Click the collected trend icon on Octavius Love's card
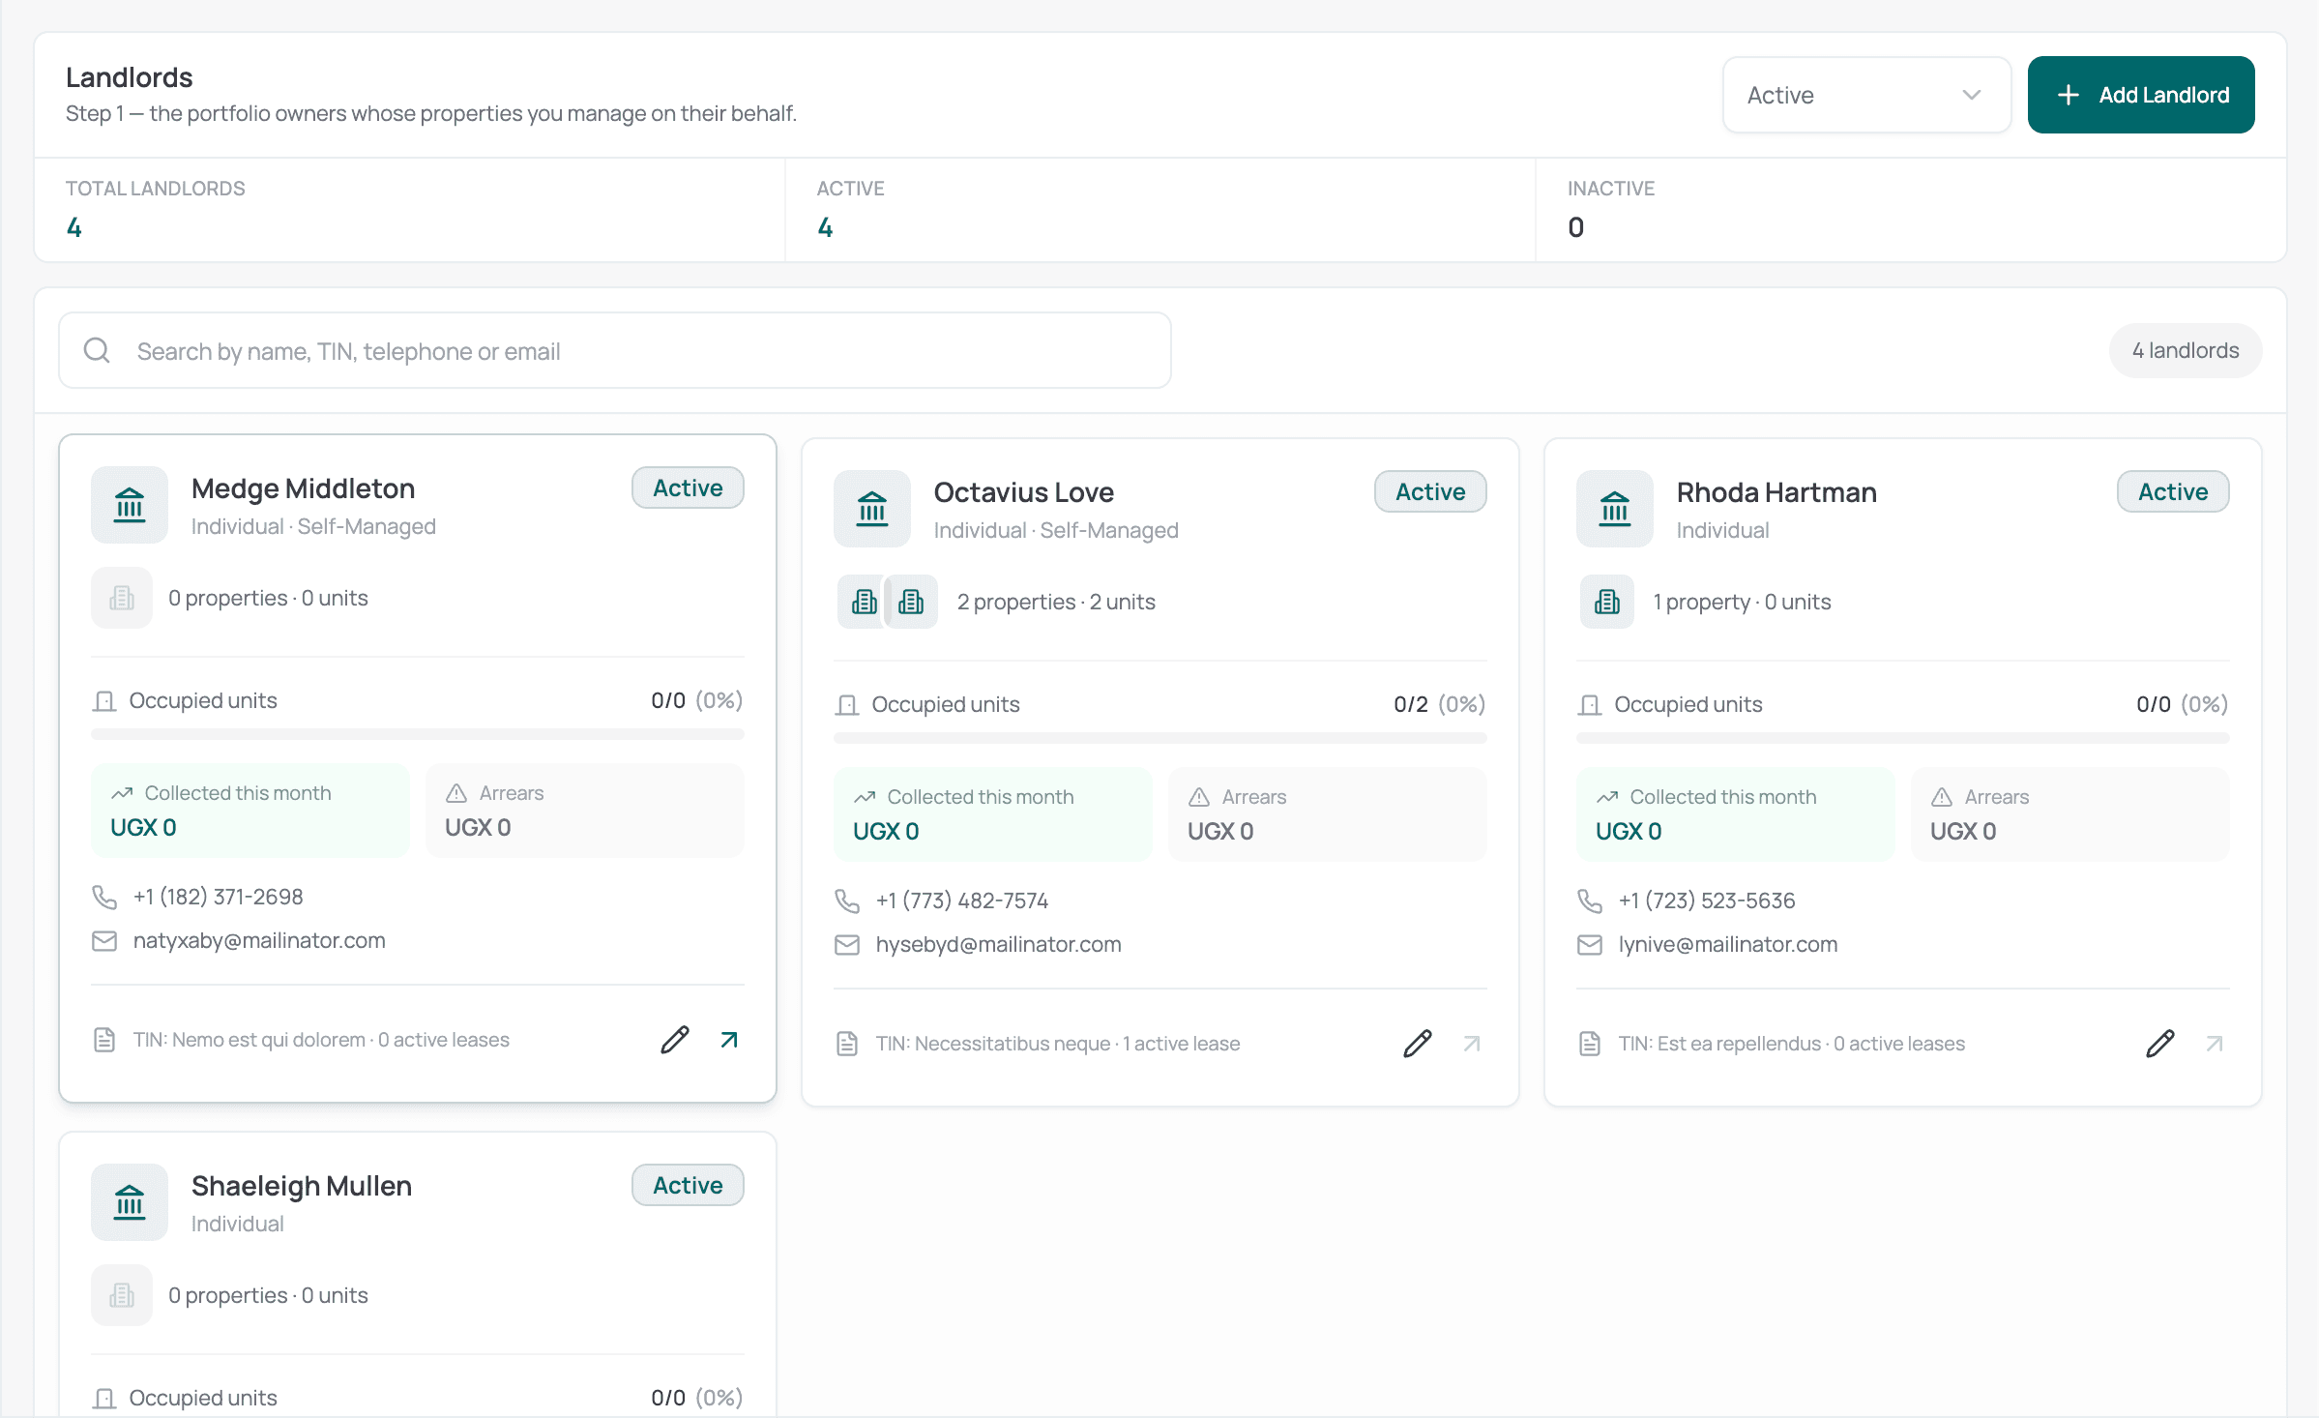 (x=865, y=797)
